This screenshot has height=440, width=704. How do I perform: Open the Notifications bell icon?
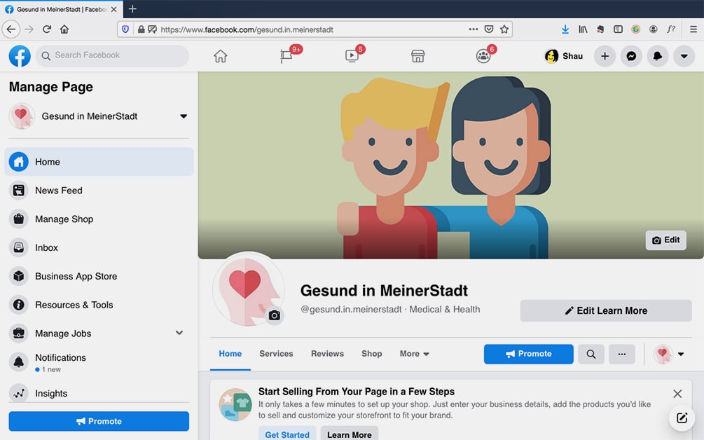pyautogui.click(x=658, y=55)
